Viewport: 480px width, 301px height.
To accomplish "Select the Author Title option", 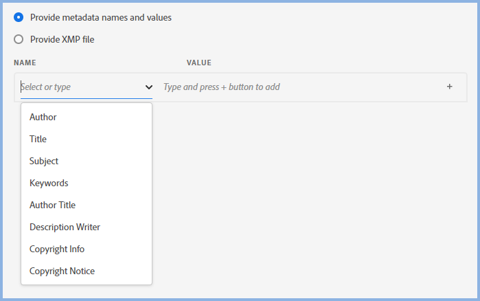I will [52, 205].
